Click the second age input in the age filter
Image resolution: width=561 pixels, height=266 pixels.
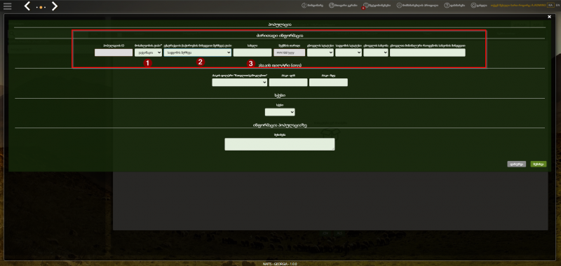point(328,83)
